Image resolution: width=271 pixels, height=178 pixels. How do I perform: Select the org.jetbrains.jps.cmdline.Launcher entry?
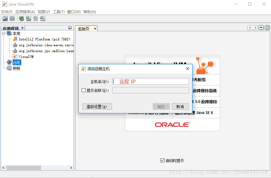tap(46, 51)
